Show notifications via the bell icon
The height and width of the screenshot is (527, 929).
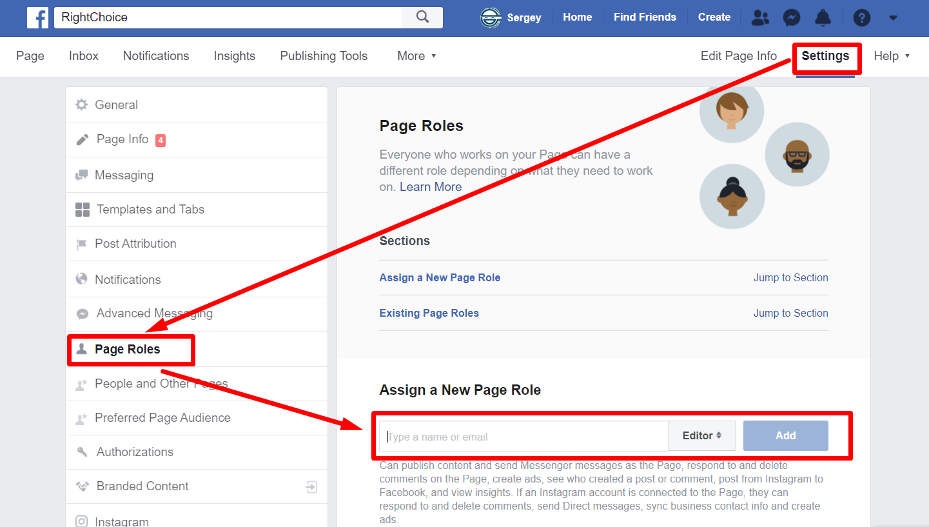click(x=823, y=17)
